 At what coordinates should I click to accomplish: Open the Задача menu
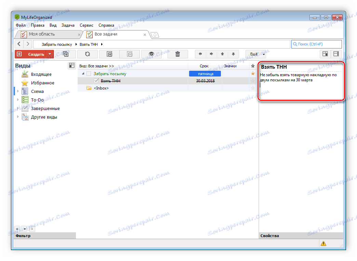point(68,25)
